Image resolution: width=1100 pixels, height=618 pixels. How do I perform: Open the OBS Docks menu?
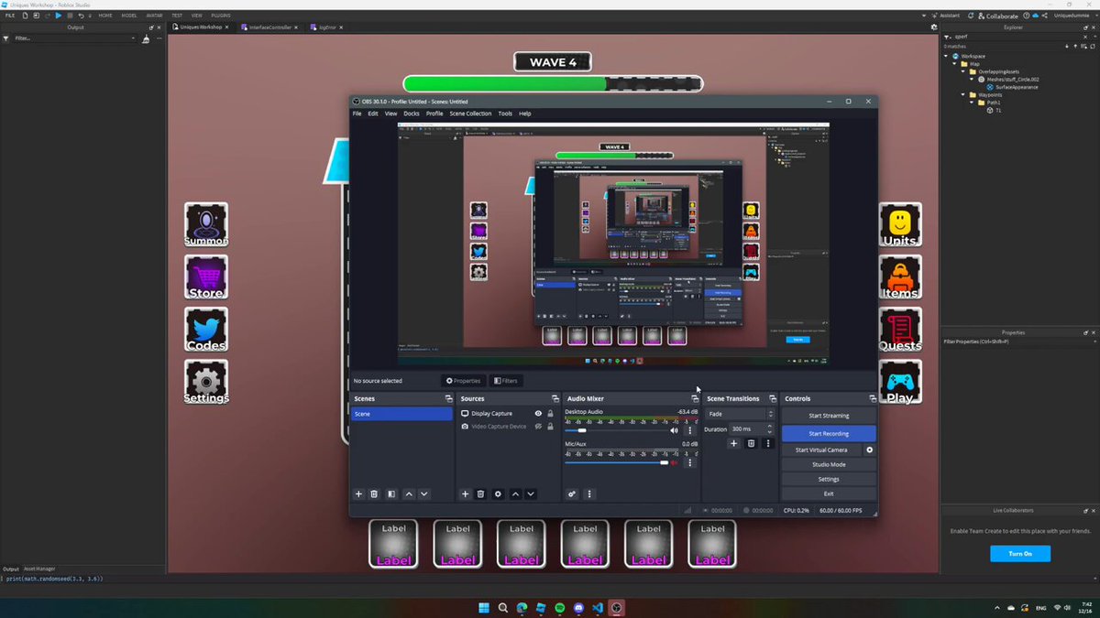(x=412, y=114)
